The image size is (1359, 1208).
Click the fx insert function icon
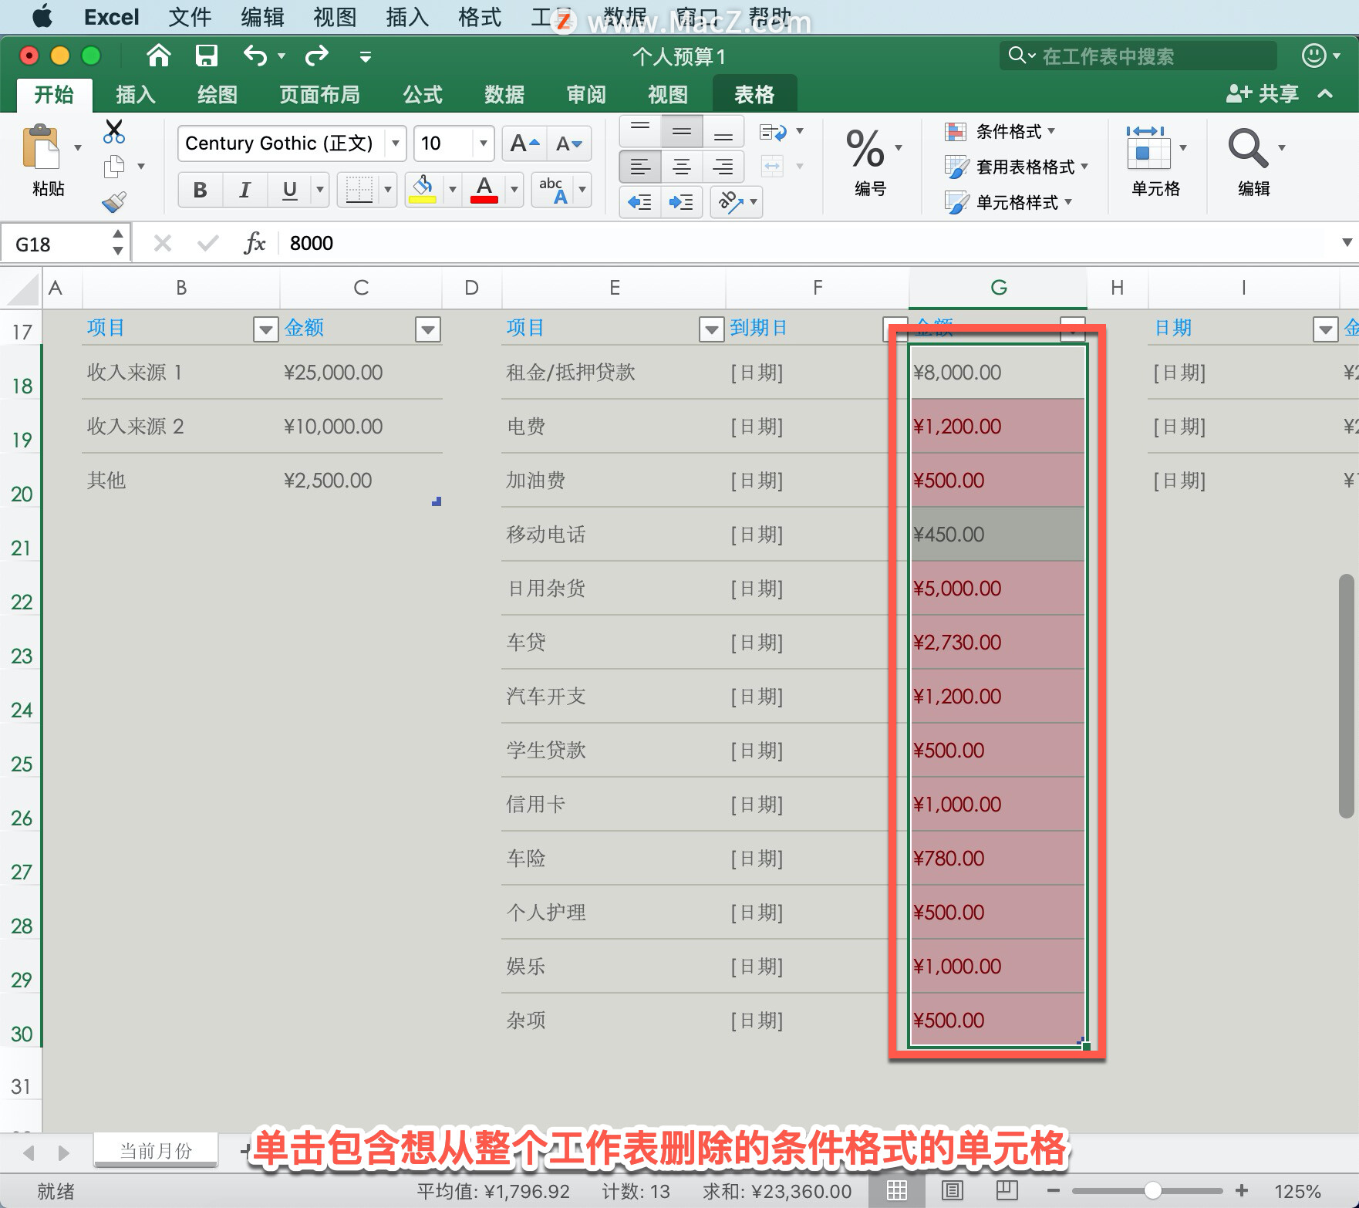coord(255,243)
